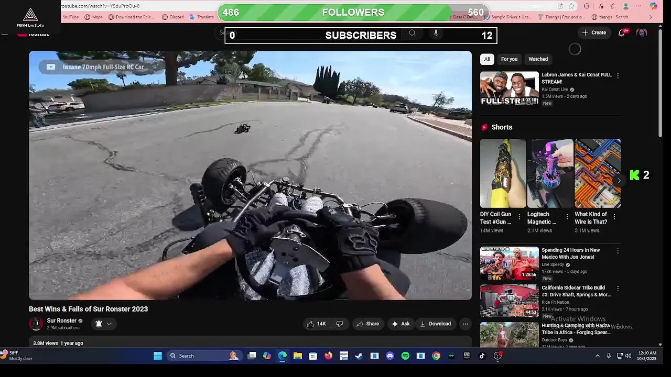
Task: Open the Discord bookmark
Action: [173, 17]
